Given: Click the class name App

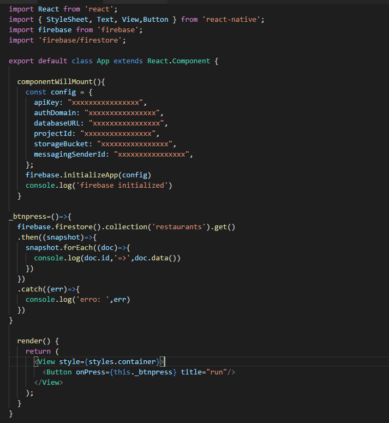Looking at the screenshot, I should point(103,61).
